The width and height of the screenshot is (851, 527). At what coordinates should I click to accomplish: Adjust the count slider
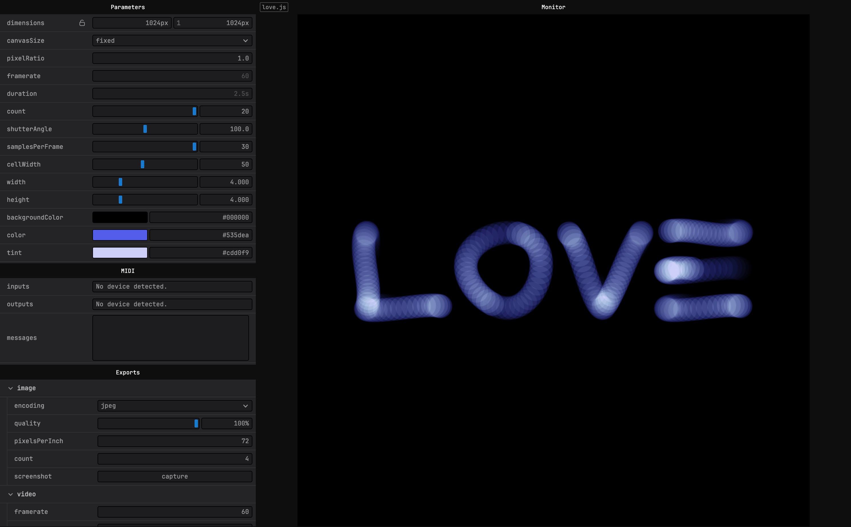tap(145, 112)
